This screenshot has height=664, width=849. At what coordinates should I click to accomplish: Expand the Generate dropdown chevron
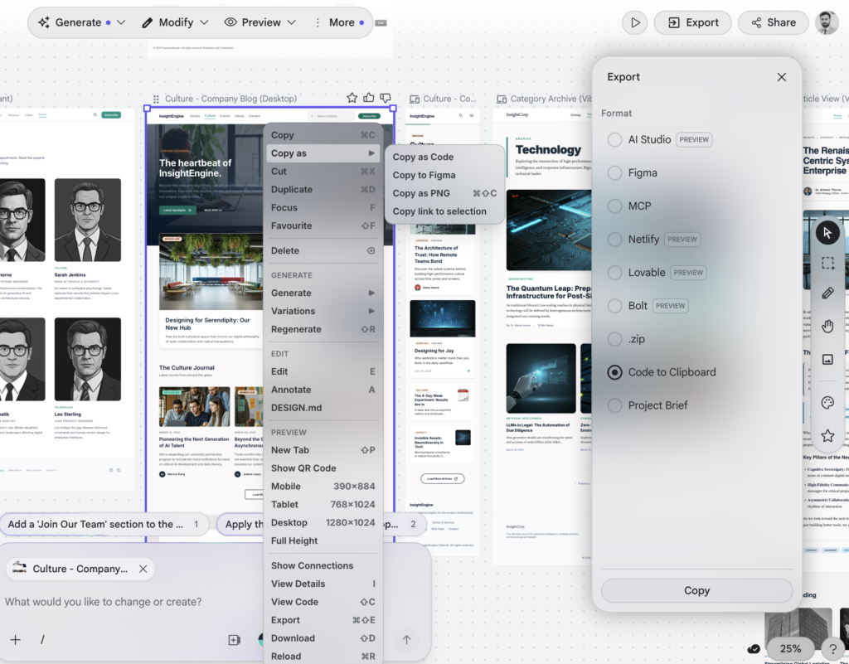(x=121, y=22)
